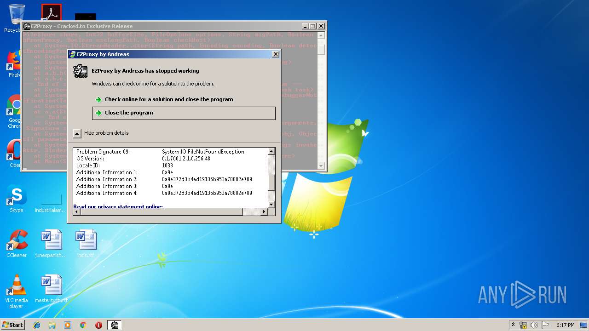Screen dimensions: 589x331
Task: Open the junespanish Word document
Action: tap(51, 244)
